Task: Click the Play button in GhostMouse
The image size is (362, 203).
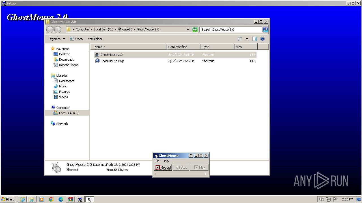Action: (x=199, y=167)
